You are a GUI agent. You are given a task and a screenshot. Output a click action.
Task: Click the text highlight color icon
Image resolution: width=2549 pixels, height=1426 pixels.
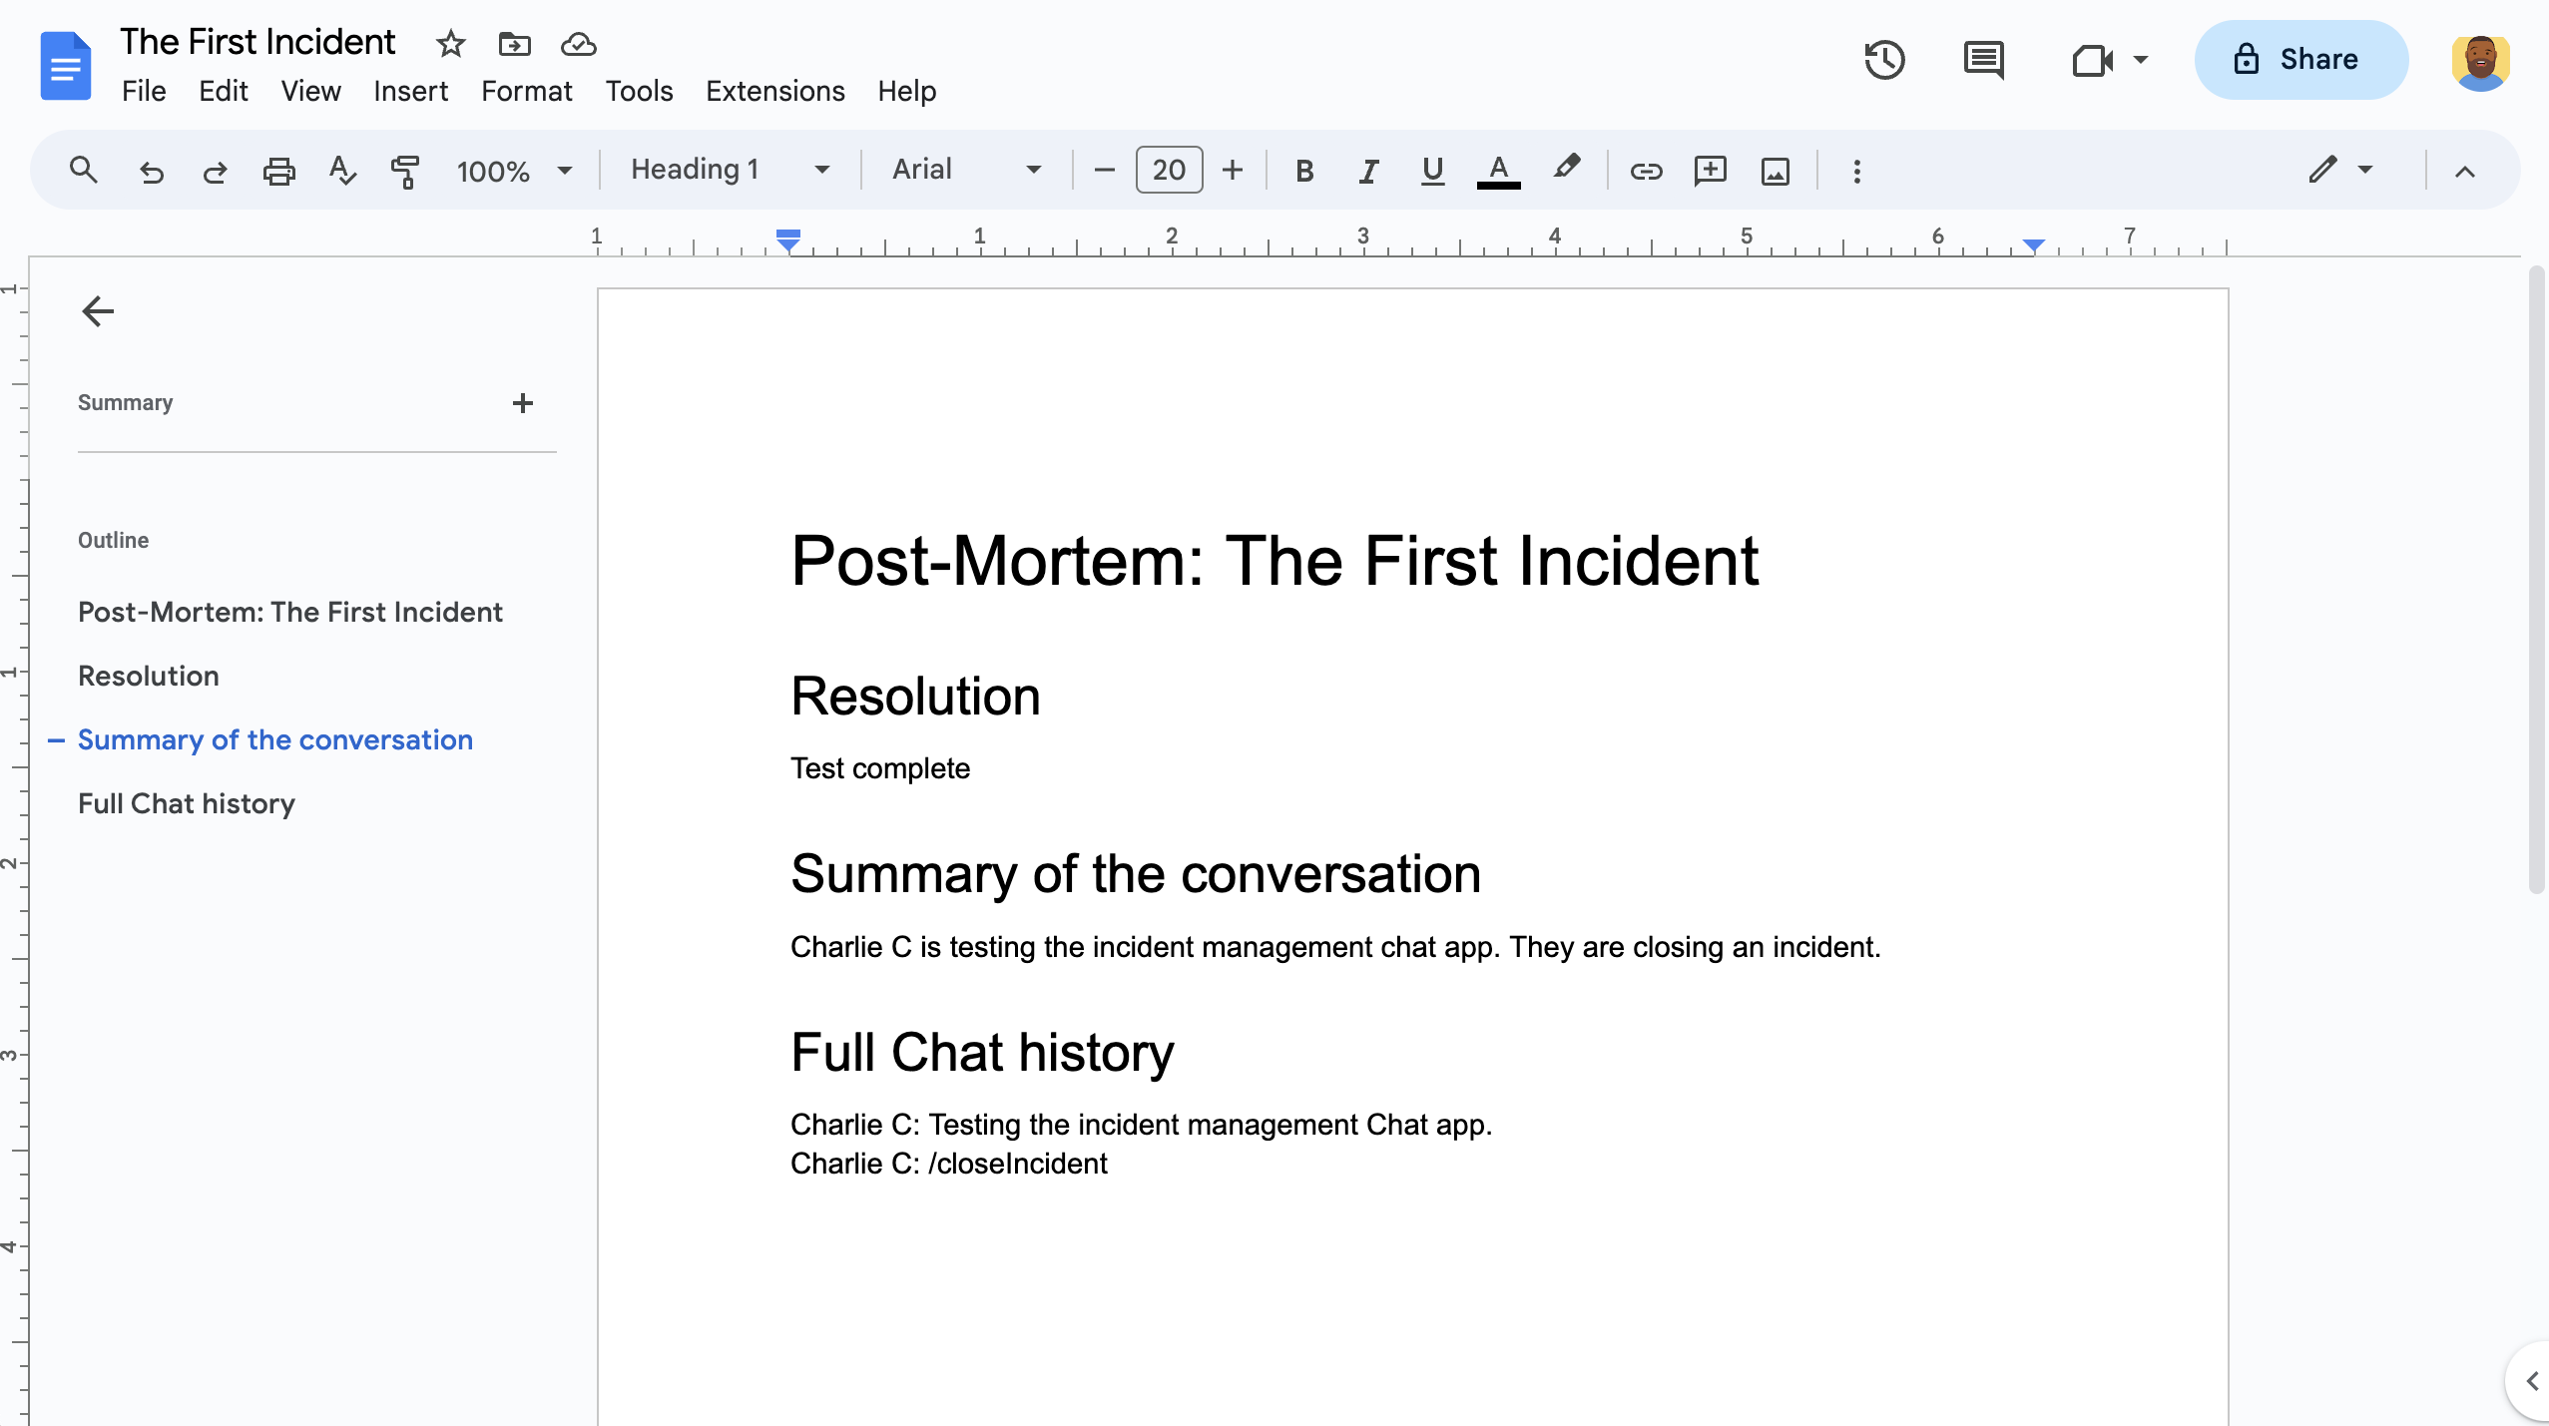[1567, 170]
